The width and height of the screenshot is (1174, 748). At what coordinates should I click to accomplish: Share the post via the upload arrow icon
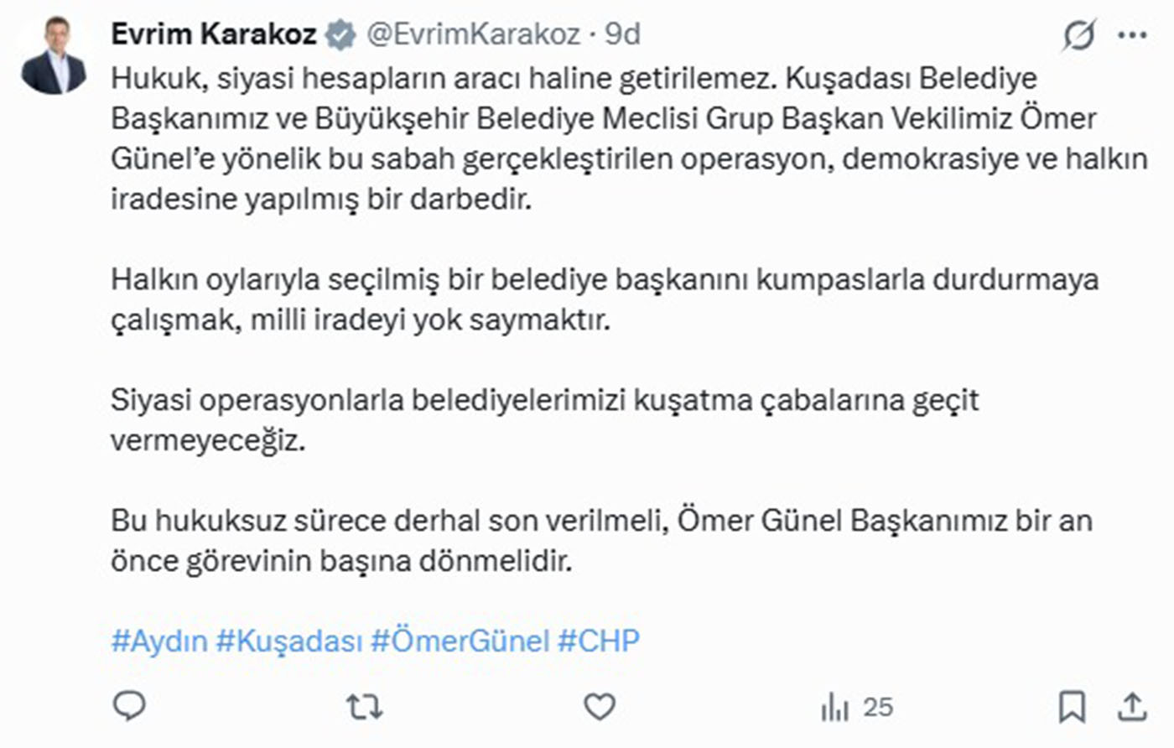tap(1132, 707)
